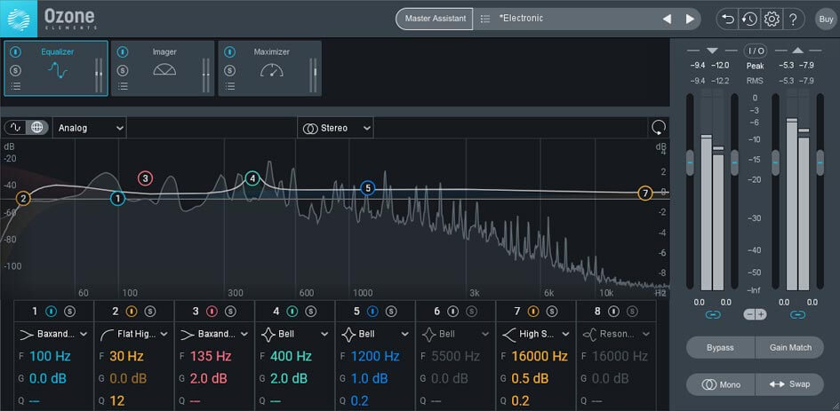Toggle Imager module power
The width and height of the screenshot is (840, 411).
123,51
